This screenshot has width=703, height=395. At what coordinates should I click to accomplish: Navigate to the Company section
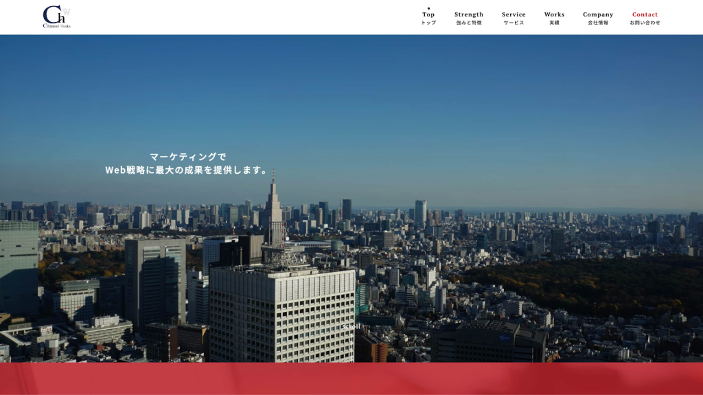point(598,14)
